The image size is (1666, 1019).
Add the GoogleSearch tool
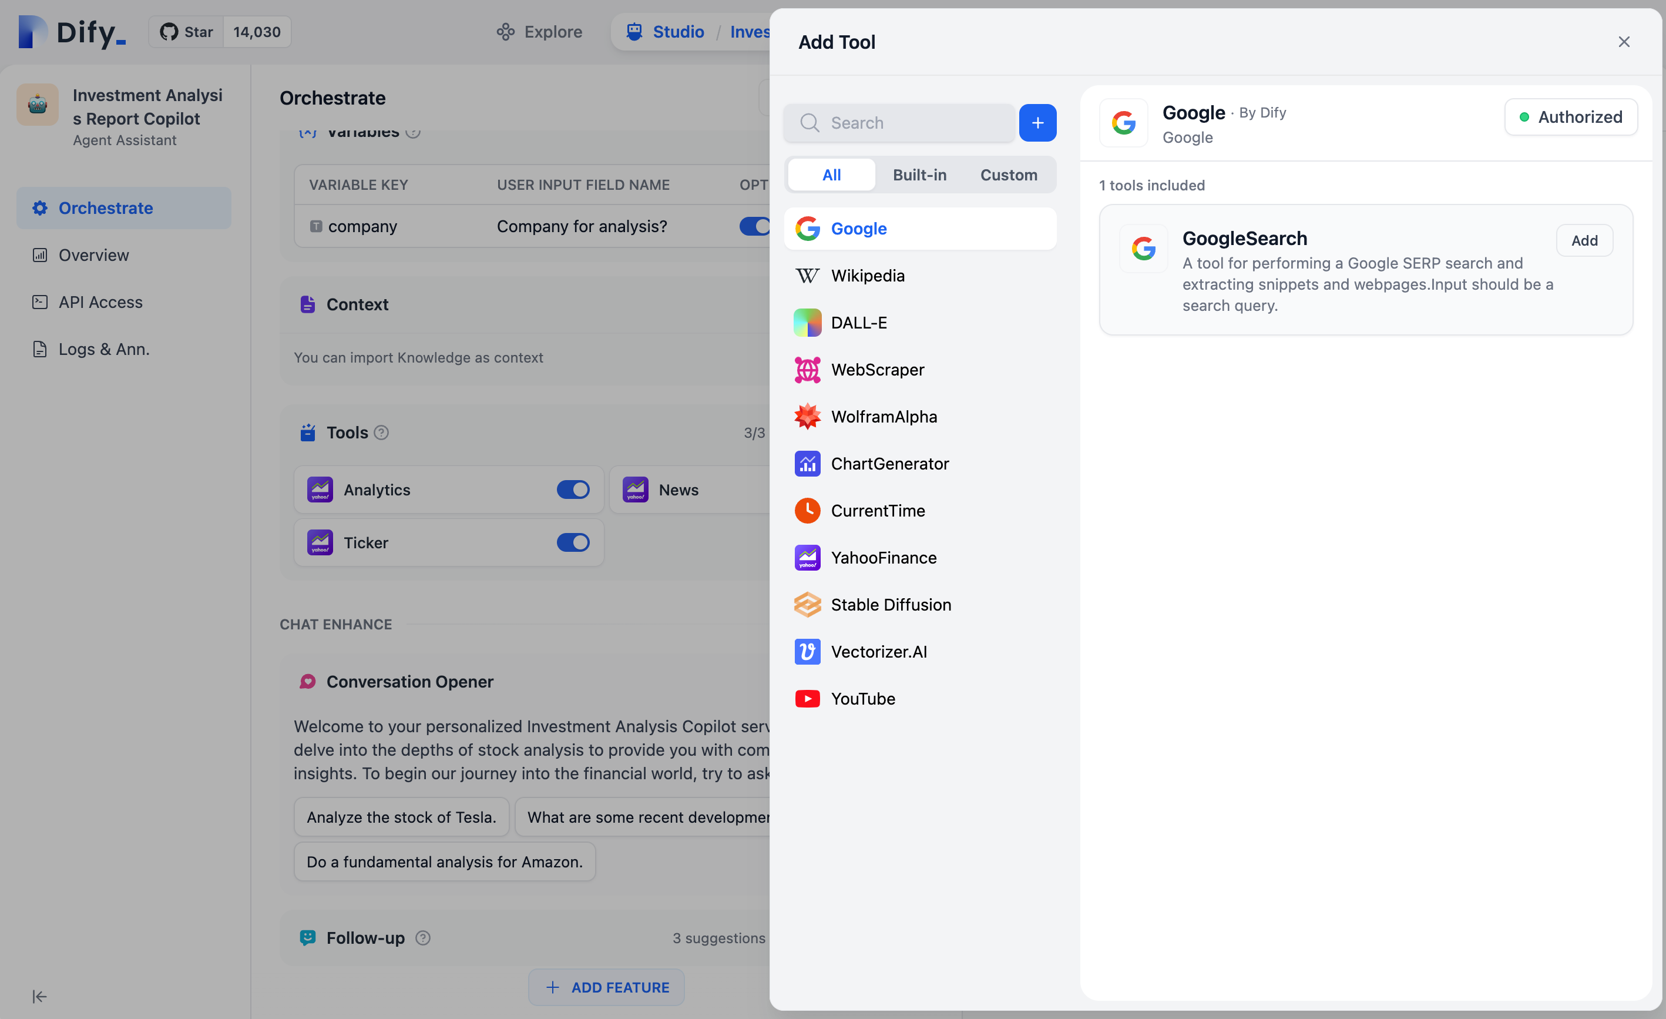1584,241
